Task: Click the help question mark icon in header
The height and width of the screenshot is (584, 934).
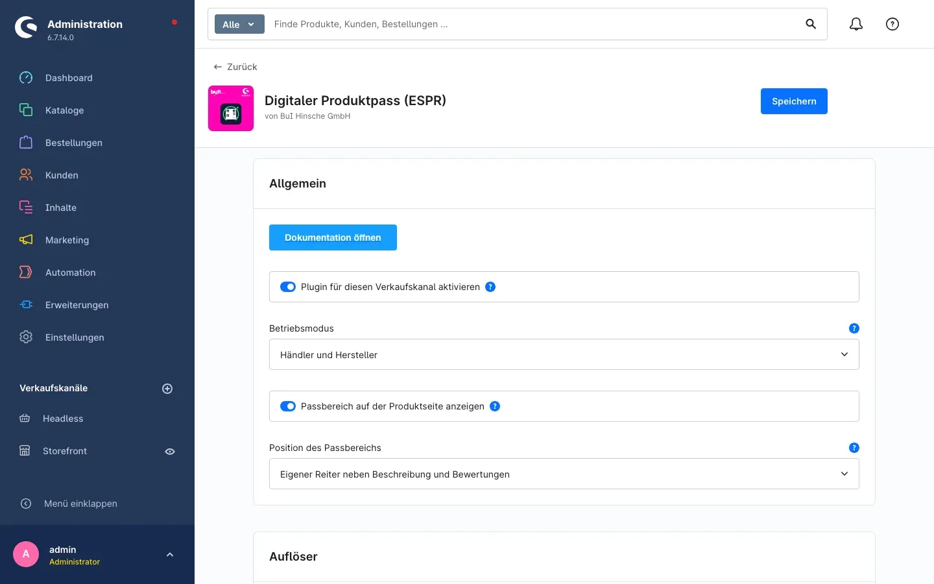Action: (x=892, y=24)
